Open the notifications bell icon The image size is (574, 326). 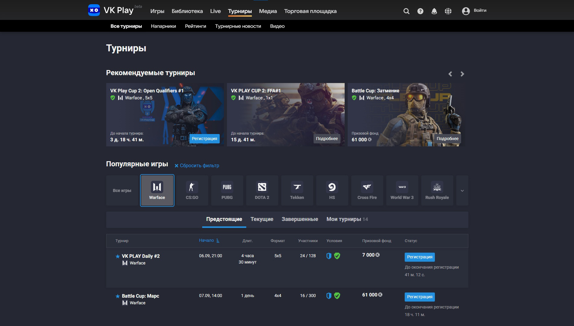[x=434, y=11]
